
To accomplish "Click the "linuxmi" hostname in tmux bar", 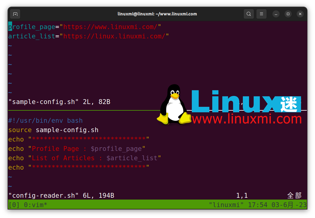I will pyautogui.click(x=226, y=205).
